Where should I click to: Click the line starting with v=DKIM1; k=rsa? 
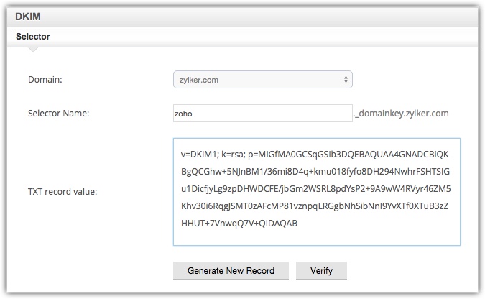pyautogui.click(x=315, y=154)
